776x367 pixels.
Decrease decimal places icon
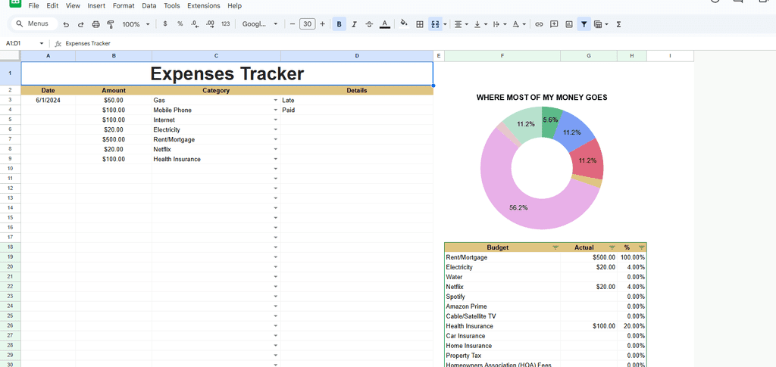tap(195, 23)
